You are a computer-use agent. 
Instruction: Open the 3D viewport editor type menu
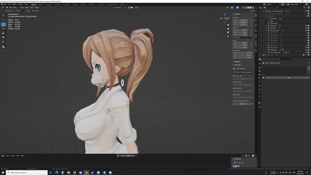point(3,7)
